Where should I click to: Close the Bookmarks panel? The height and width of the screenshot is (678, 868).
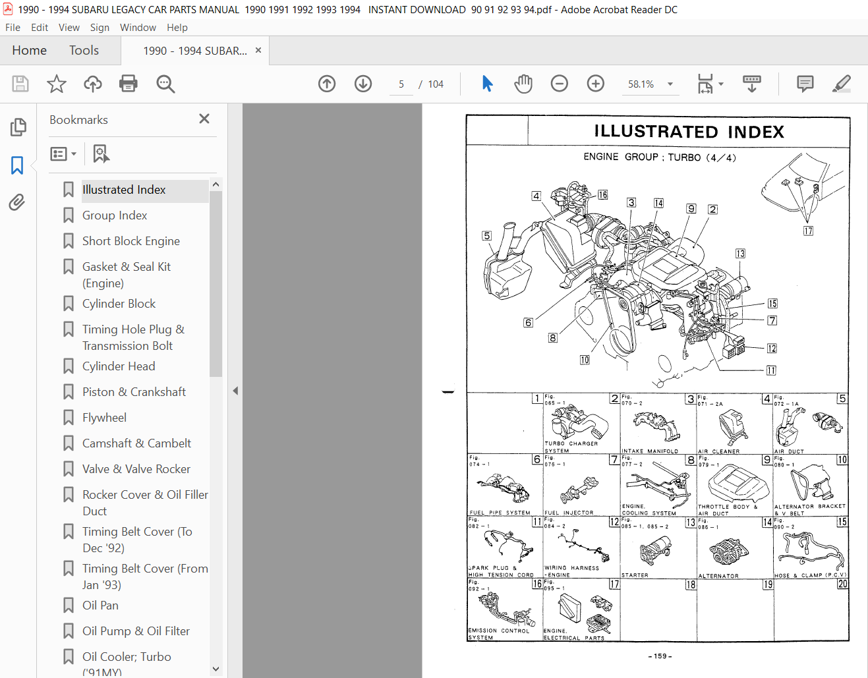coord(204,119)
